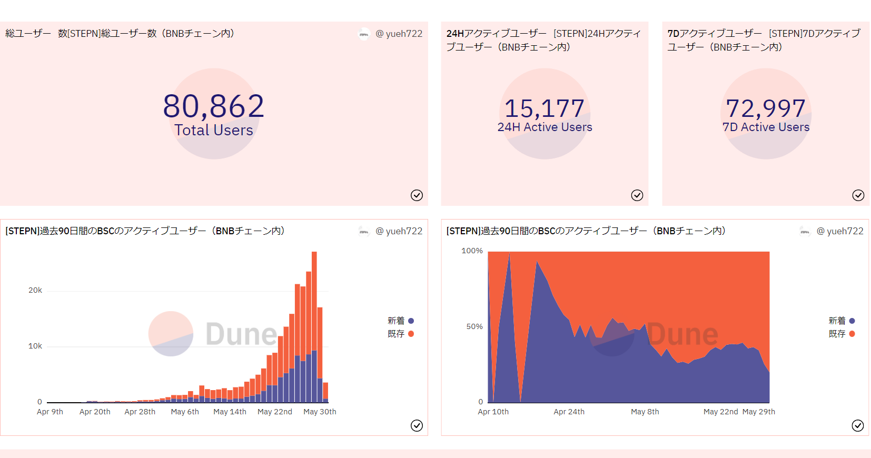Click the 72,997 active users value
Screen dimensions: 871x458
(x=766, y=108)
